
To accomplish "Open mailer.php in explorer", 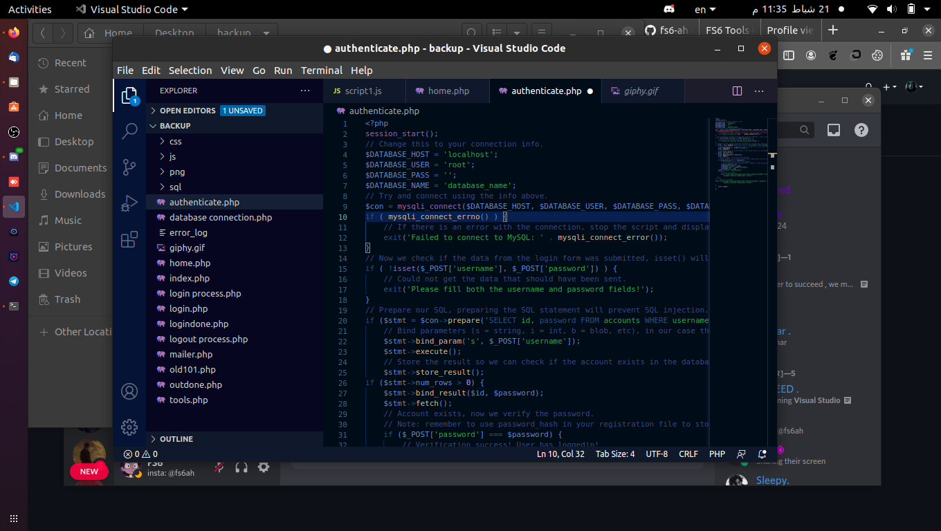I will coord(235,354).
